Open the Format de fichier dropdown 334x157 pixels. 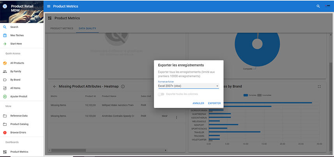click(188, 86)
